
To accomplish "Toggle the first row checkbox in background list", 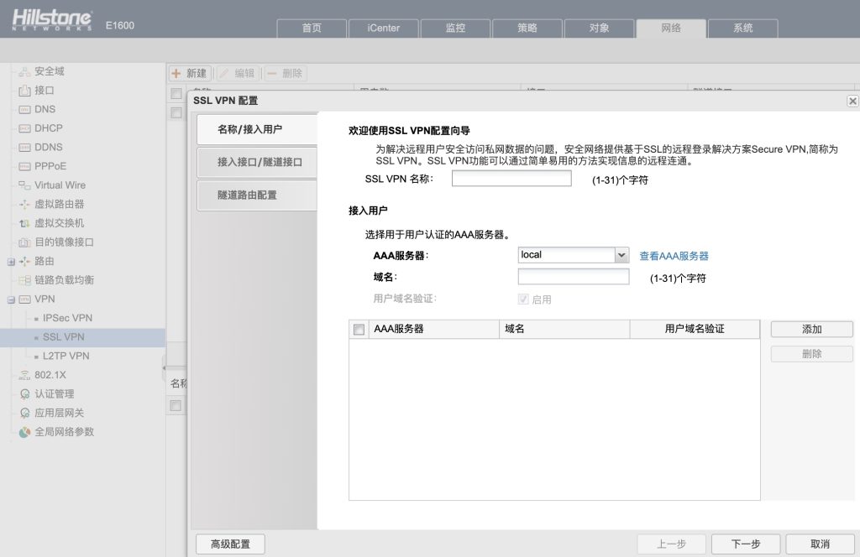I will [176, 112].
